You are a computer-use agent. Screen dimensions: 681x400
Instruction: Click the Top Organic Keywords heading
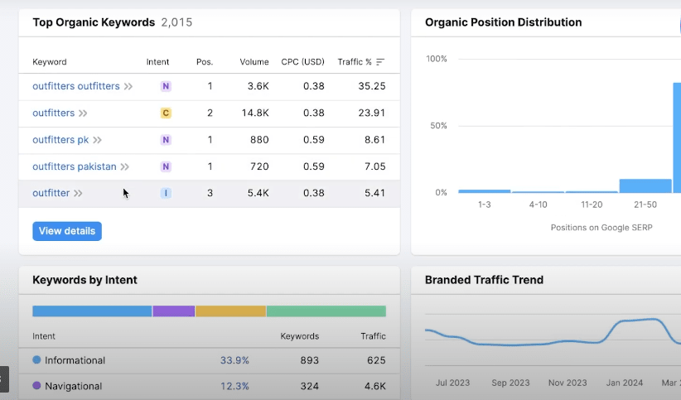pos(94,22)
